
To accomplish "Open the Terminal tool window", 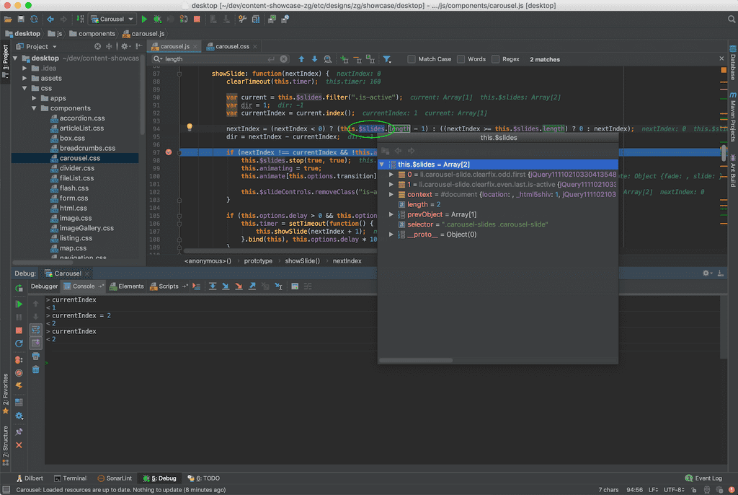I will coord(71,478).
